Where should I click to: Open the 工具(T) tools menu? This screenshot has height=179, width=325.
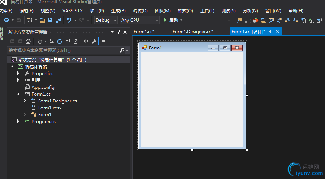coord(207,11)
